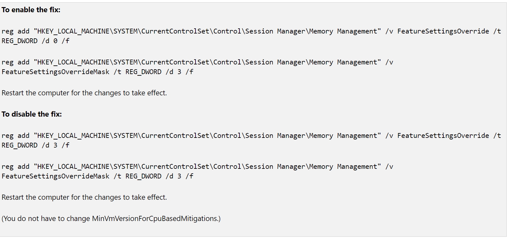This screenshot has width=507, height=240.
Task: Click the last "Restart the computer" sentence
Action: (84, 197)
